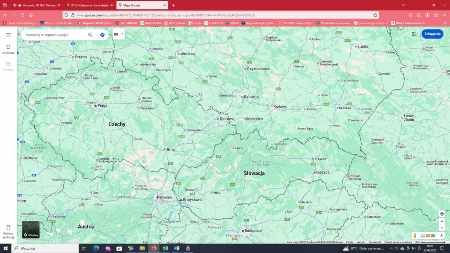Click the tracking protection shield icon
Image resolution: width=450 pixels, height=253 pixels.
coord(66,15)
